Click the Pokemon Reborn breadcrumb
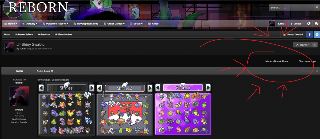Image resolution: width=320 pixels, height=139 pixels. point(24,35)
